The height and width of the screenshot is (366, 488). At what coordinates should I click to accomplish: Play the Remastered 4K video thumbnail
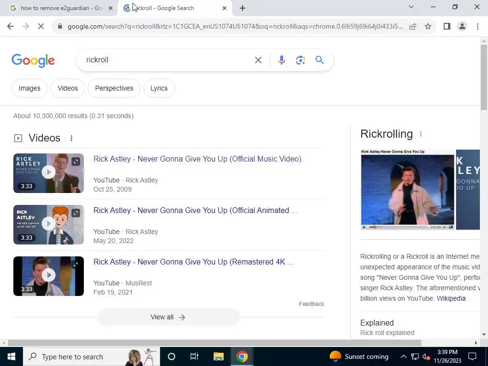(x=49, y=275)
